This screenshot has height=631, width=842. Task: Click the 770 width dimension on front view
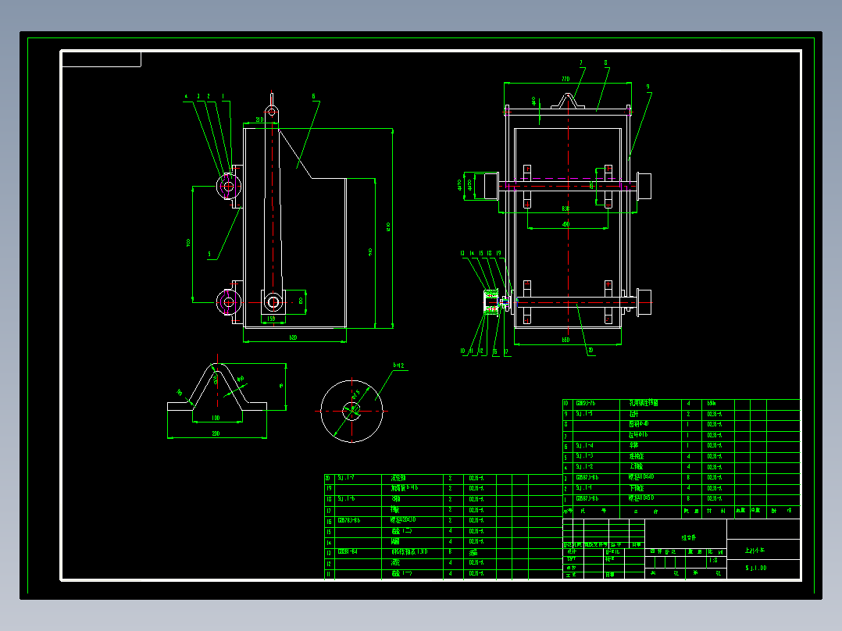tap(565, 79)
